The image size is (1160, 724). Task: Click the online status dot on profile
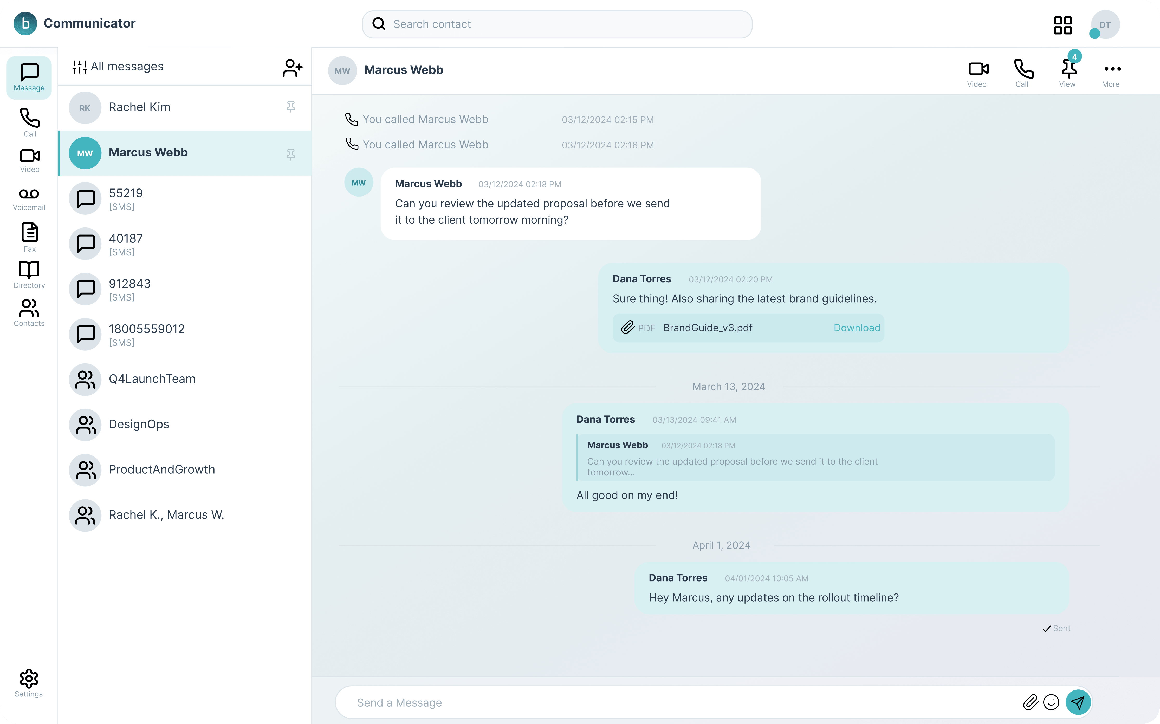[x=1094, y=34]
